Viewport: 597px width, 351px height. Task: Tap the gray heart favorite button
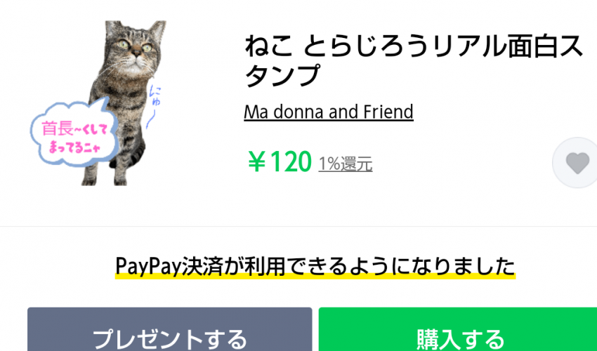point(577,163)
